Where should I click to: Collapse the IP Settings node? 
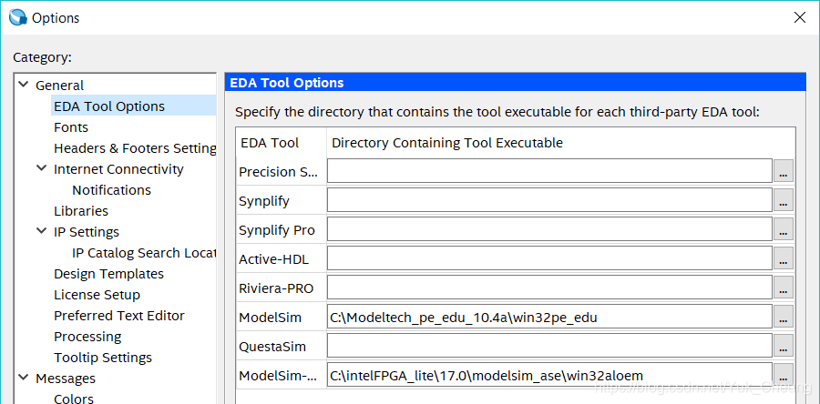[41, 231]
